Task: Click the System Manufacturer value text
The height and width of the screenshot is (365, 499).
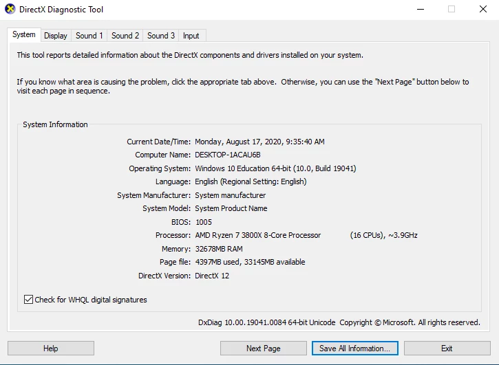Action: pyautogui.click(x=231, y=195)
